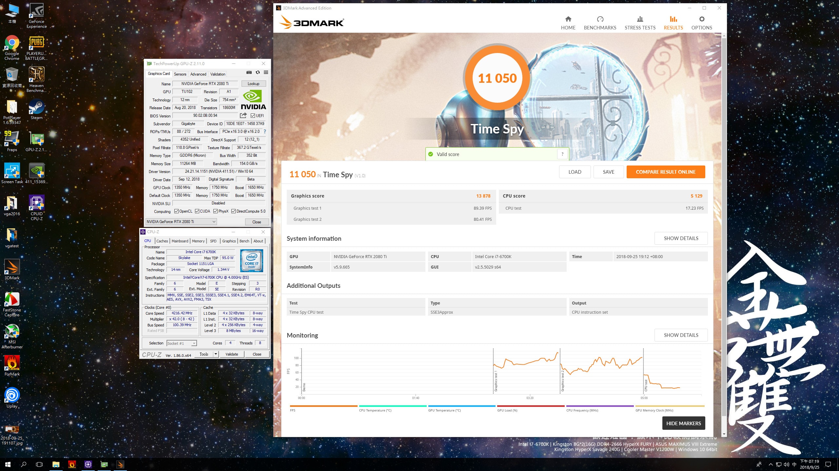839x471 pixels.
Task: Toggle the DirectCompute 5.0 checkbox
Action: [233, 211]
